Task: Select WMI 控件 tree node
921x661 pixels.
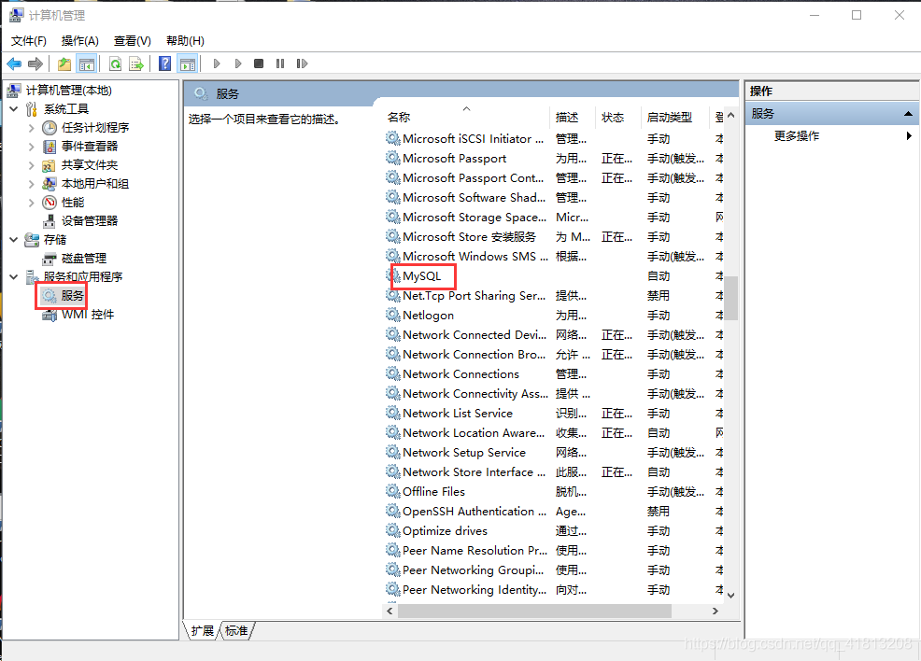Action: (88, 314)
